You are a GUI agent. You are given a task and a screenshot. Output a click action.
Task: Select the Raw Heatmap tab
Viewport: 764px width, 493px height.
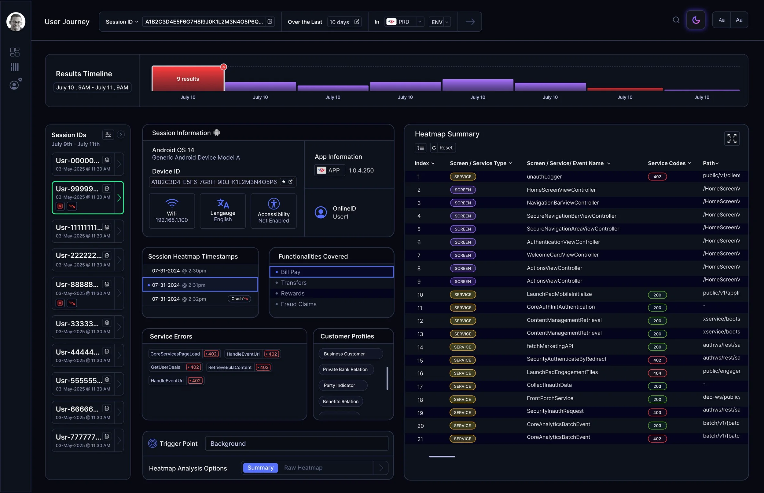tap(303, 468)
